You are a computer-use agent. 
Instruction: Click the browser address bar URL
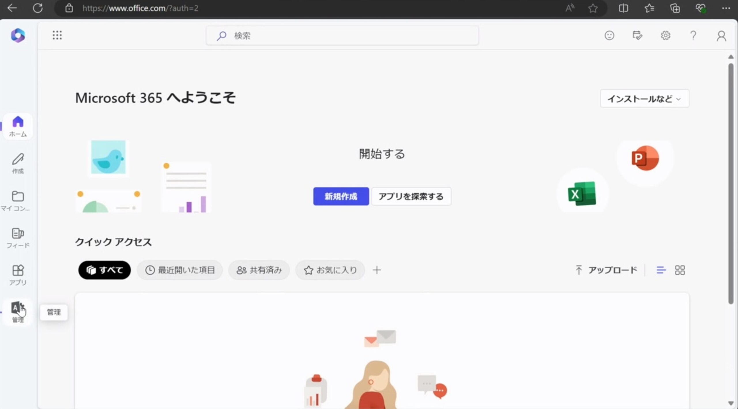[140, 8]
